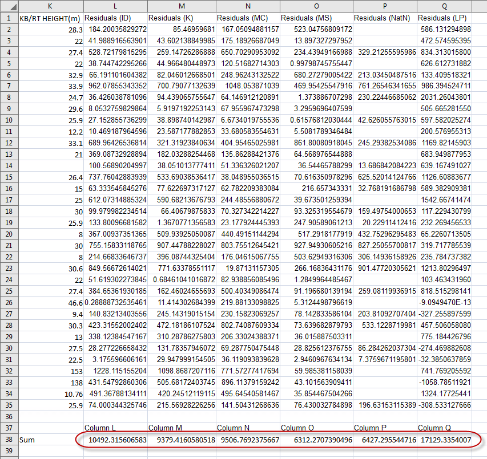Select cell 329.21255595986
The width and height of the screenshot is (487, 459).
(x=385, y=52)
